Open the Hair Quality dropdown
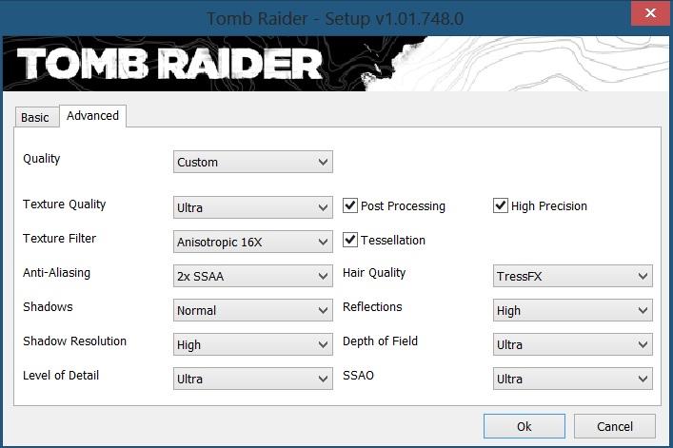Viewport: 673px width, 448px height. (572, 276)
